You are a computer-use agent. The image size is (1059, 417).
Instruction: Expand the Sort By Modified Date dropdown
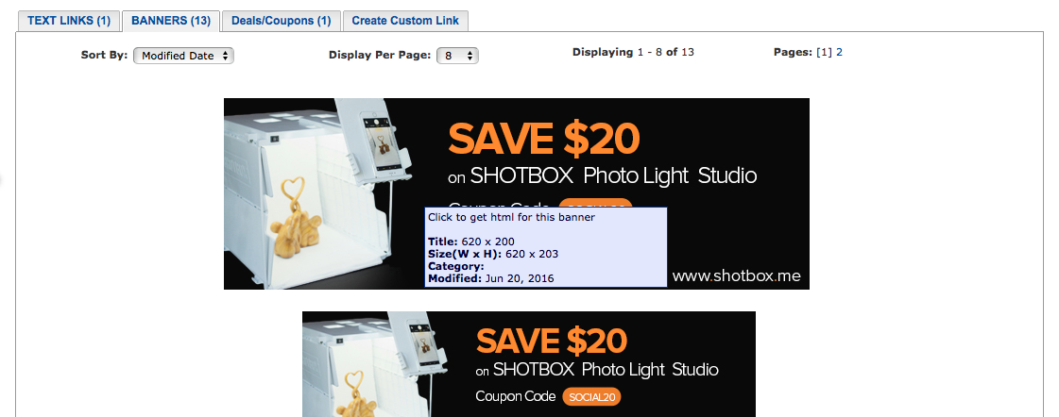(183, 56)
